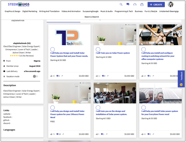Open SurpassingGoogle category
This screenshot has height=142, width=186.
91,11
